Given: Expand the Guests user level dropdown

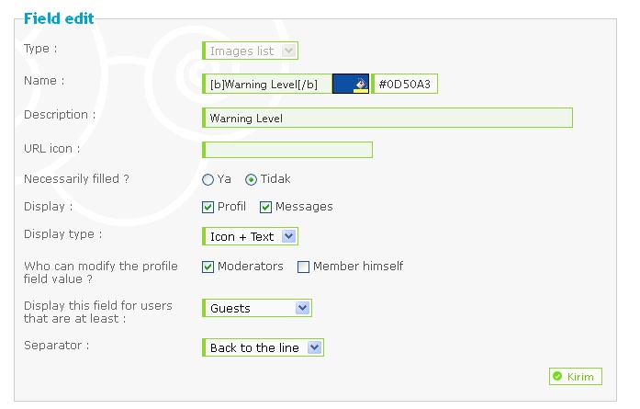Looking at the screenshot, I should [257, 308].
